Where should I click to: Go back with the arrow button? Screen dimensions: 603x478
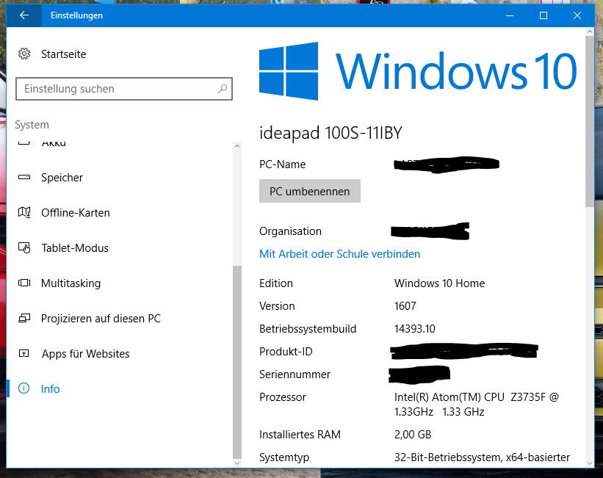point(24,15)
